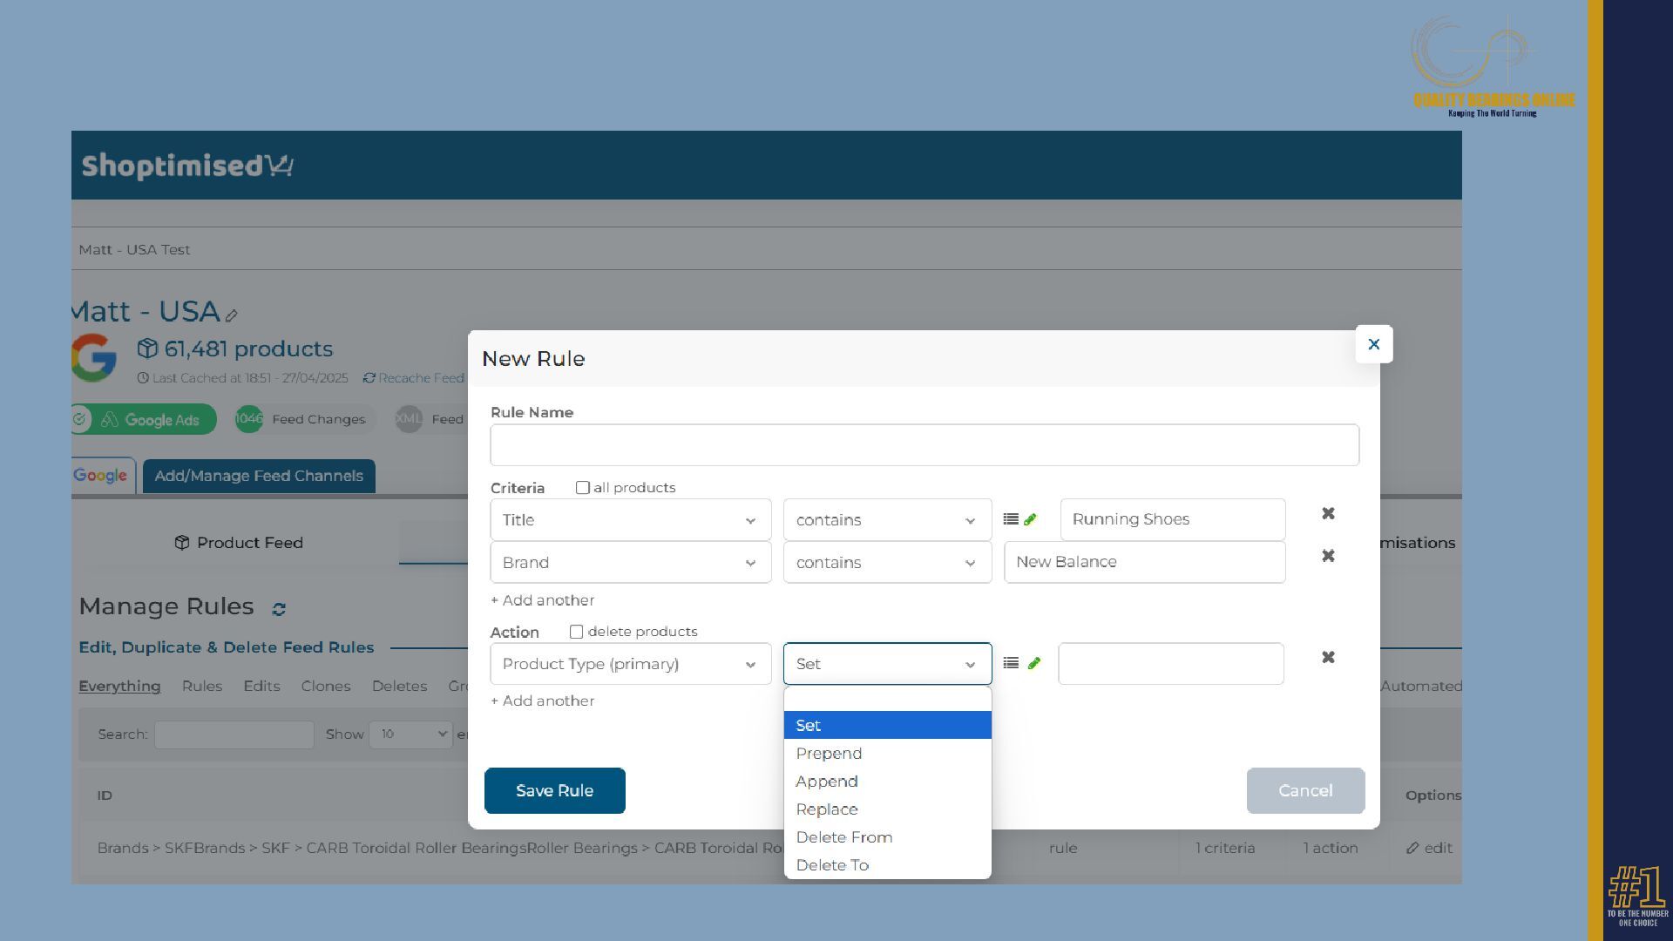
Task: Tick the all products checkbox
Action: 583,488
